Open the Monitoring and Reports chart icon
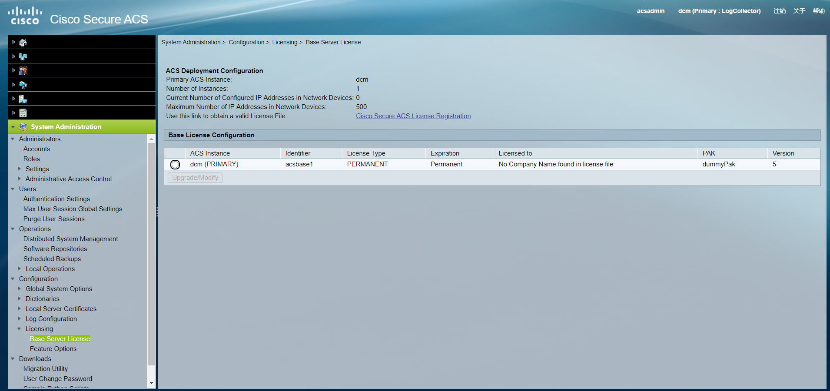This screenshot has height=391, width=830. tap(23, 113)
